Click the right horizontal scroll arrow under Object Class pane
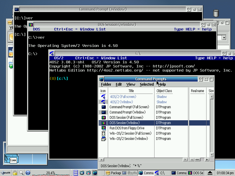This screenshot has width=235, height=176. [x=185, y=160]
